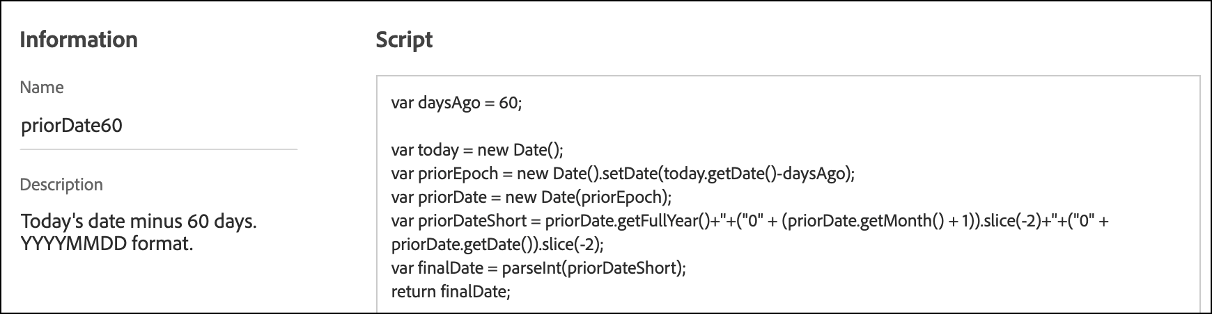The image size is (1212, 314).
Task: Click the Information section heading
Action: point(79,40)
